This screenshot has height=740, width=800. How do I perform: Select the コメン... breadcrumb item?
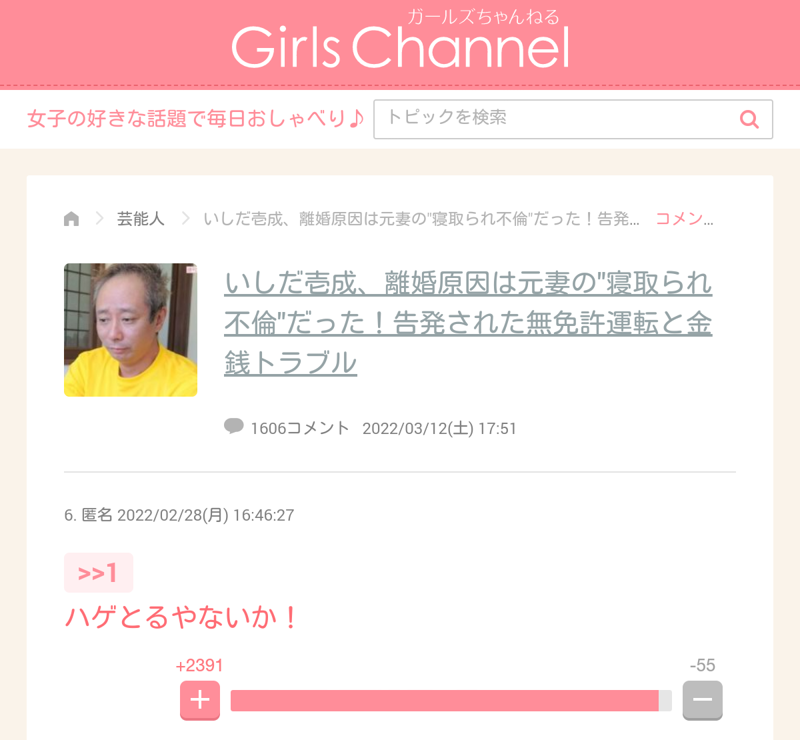coord(684,219)
